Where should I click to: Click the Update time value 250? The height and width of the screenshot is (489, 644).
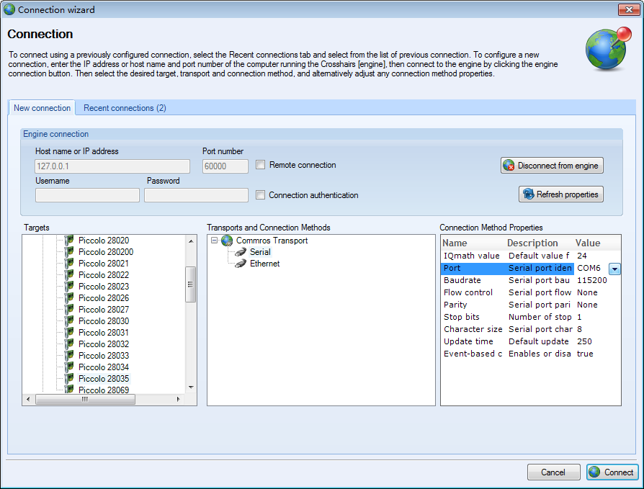(584, 341)
